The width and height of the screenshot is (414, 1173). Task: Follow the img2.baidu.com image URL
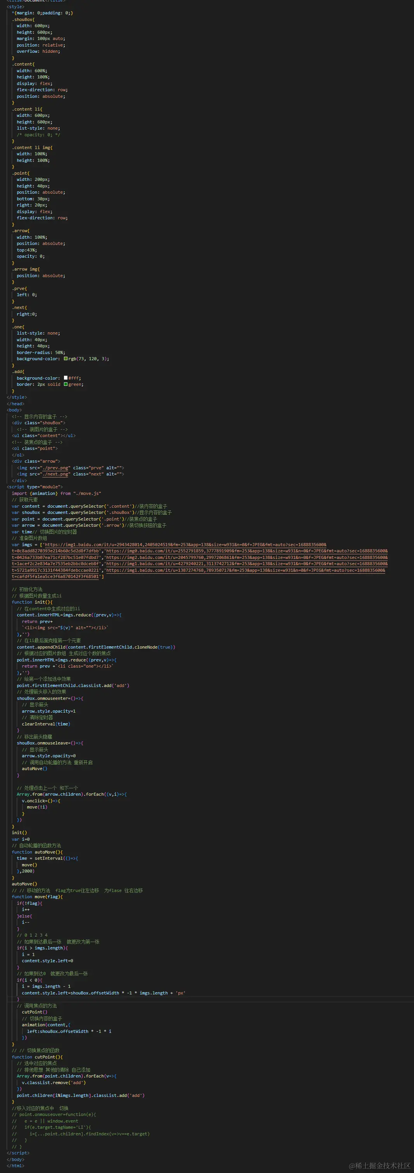246,557
